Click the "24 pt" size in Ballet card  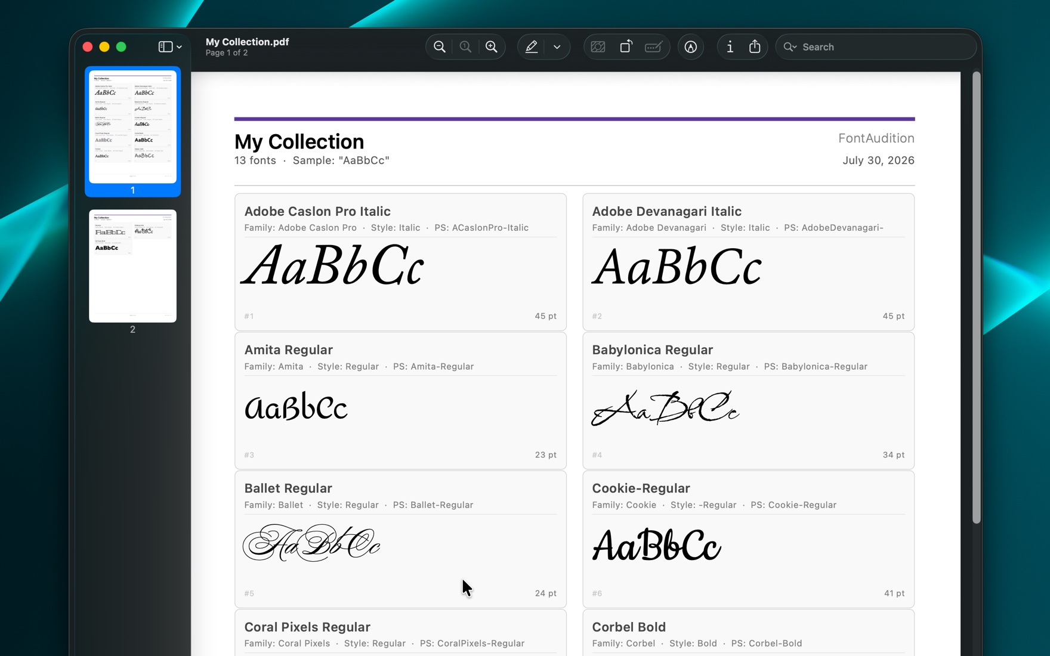[x=545, y=593]
